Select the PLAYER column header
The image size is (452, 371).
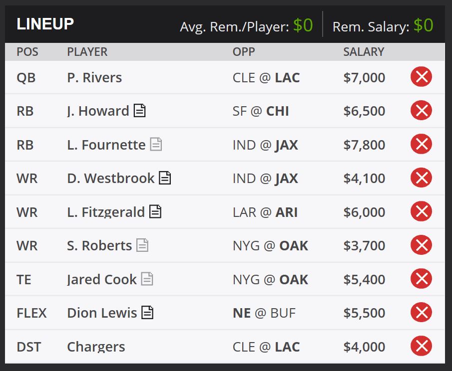tap(87, 52)
